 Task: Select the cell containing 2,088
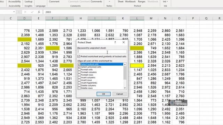pyautogui.click(x=151, y=122)
